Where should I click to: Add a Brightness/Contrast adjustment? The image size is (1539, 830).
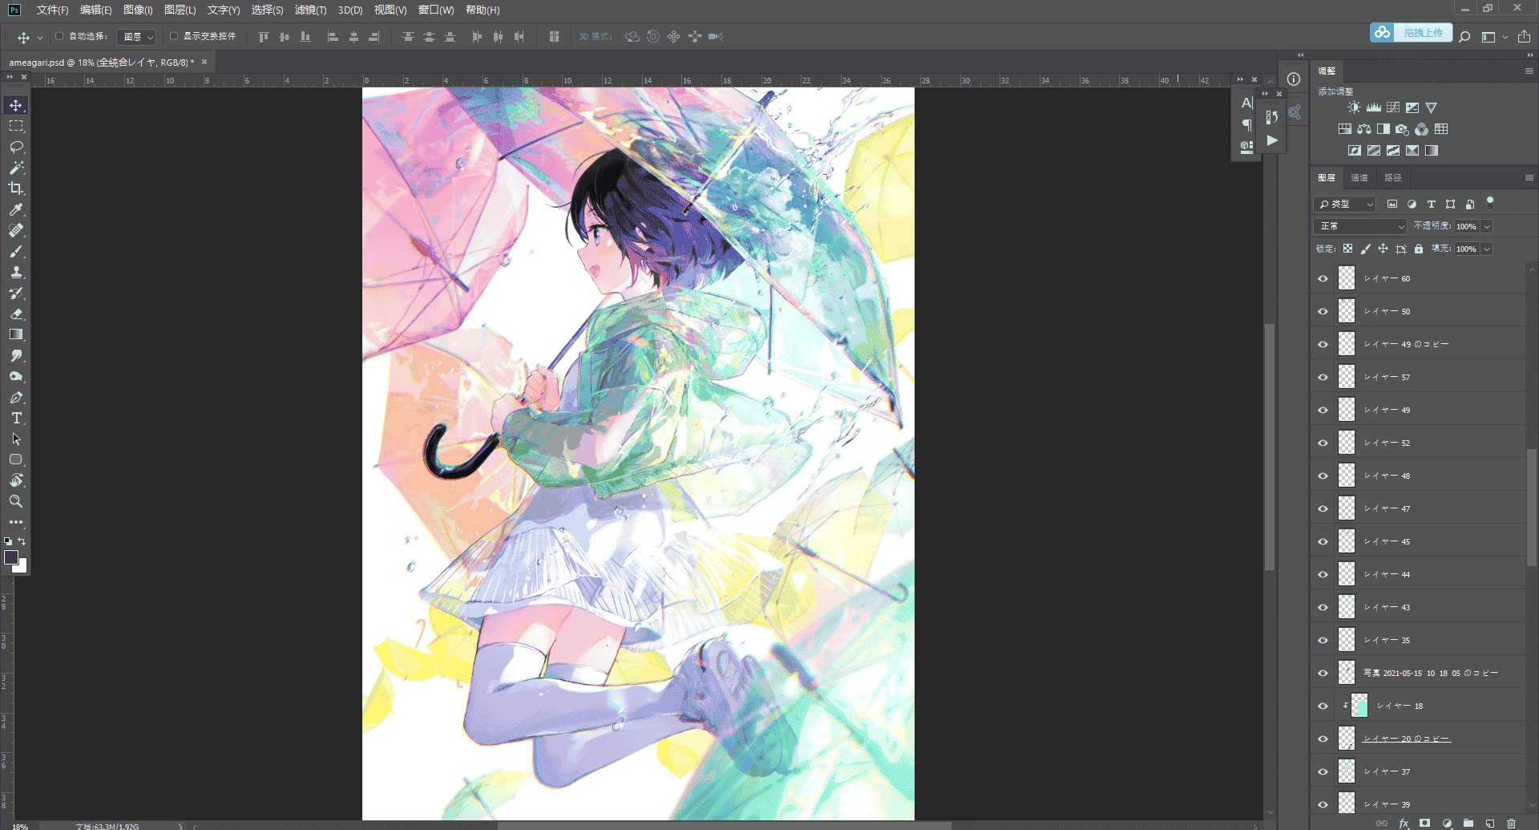(x=1354, y=107)
